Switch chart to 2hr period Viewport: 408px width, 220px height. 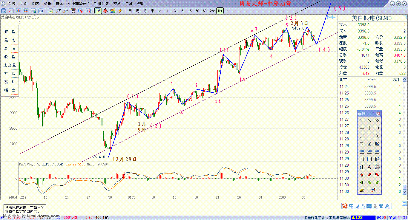(212, 11)
